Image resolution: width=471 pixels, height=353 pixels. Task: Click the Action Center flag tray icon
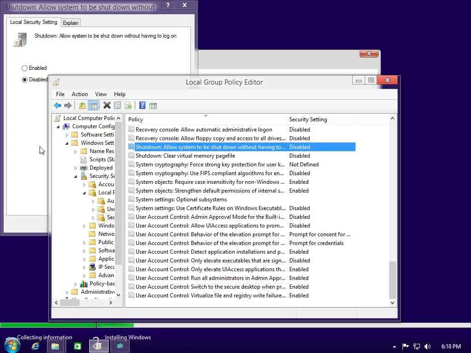coord(406,347)
